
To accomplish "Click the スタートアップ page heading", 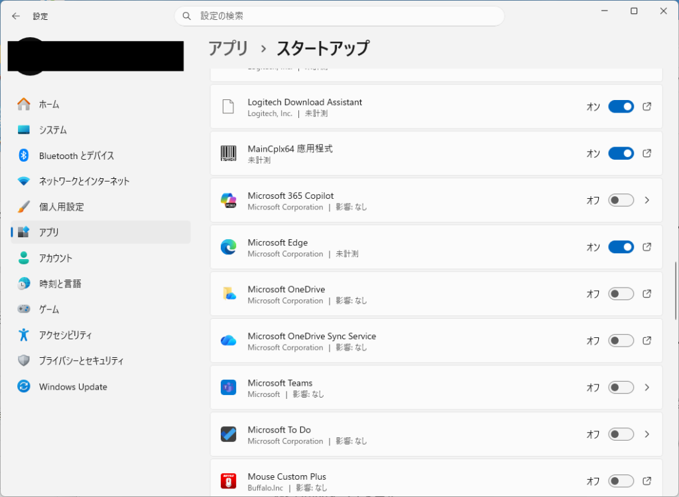I will (323, 48).
